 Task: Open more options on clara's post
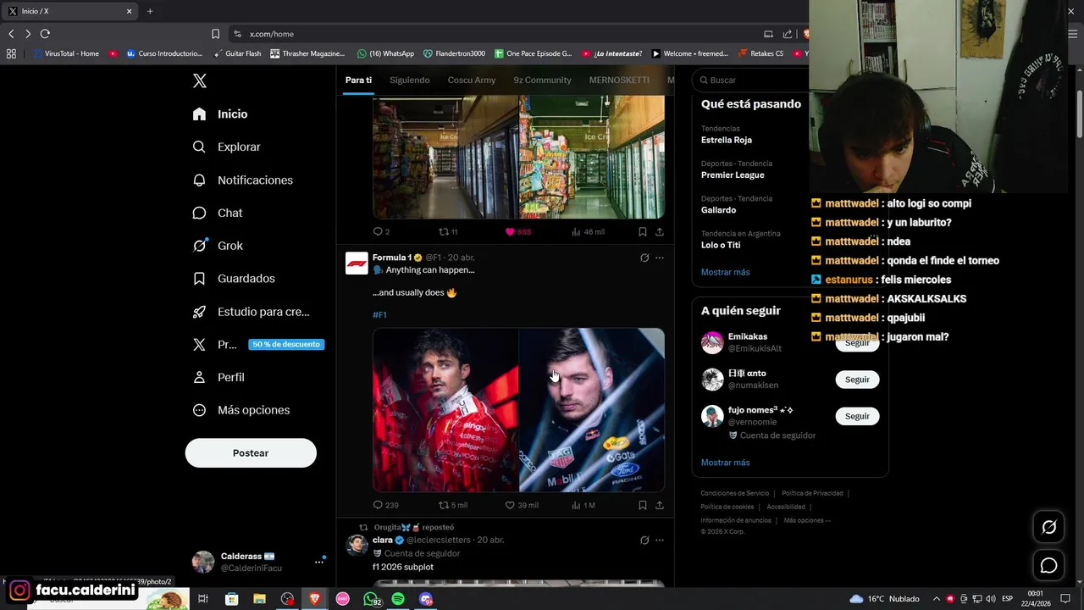660,540
